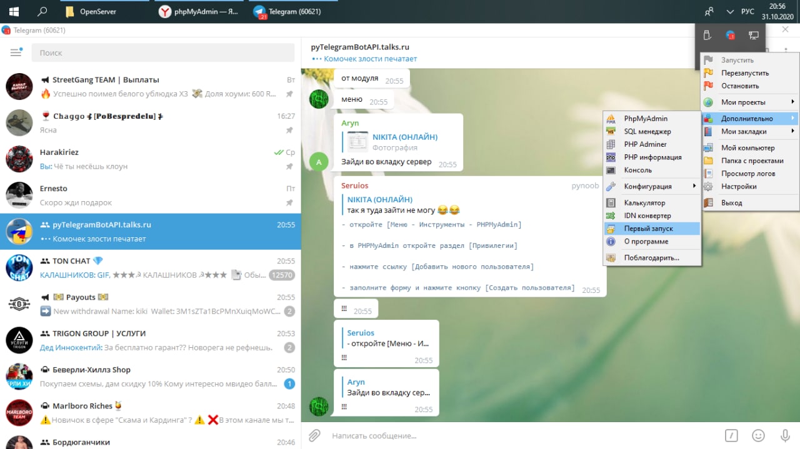Click the taskbar people icon
The width and height of the screenshot is (800, 449).
click(709, 11)
